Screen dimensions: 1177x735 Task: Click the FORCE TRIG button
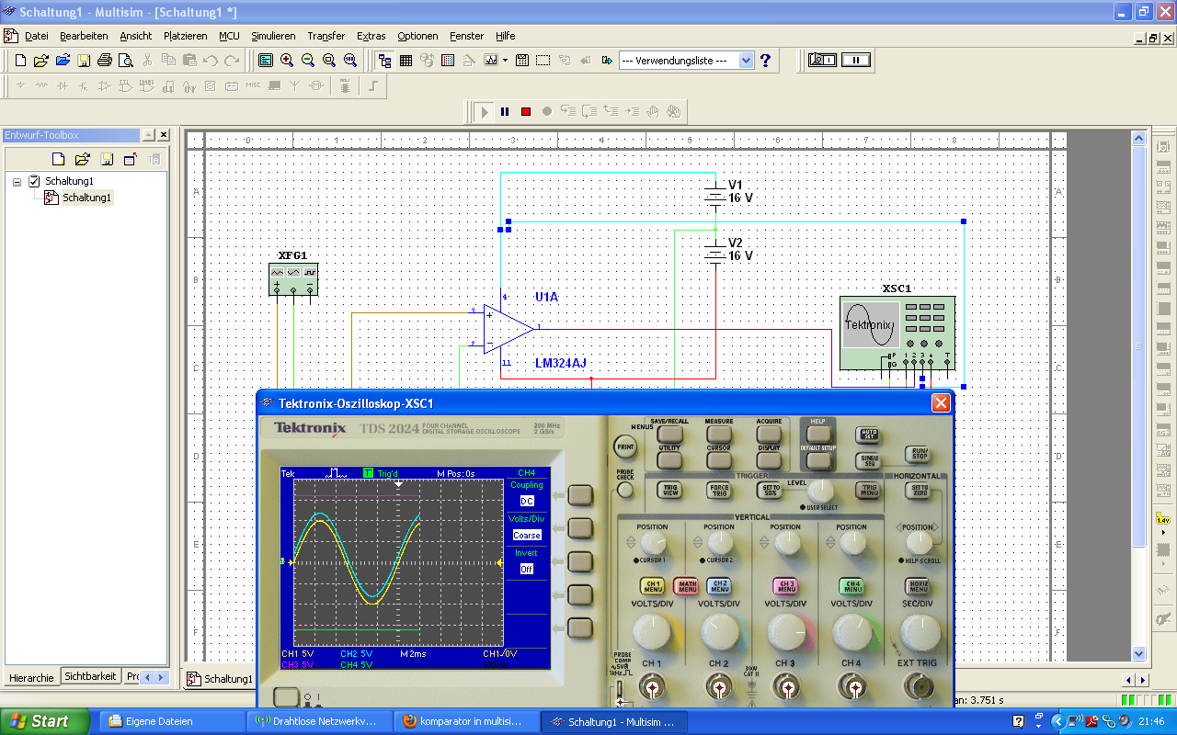coord(720,491)
